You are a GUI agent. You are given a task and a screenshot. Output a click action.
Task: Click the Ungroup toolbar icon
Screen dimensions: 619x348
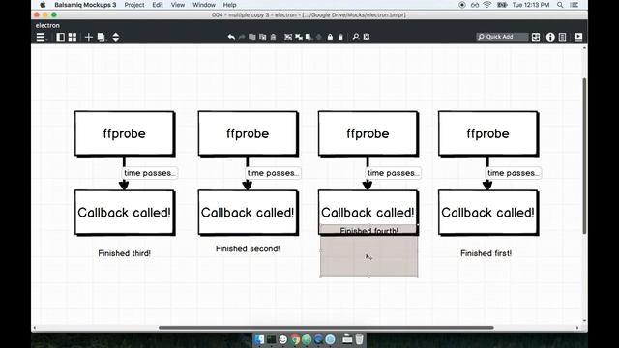tap(299, 37)
